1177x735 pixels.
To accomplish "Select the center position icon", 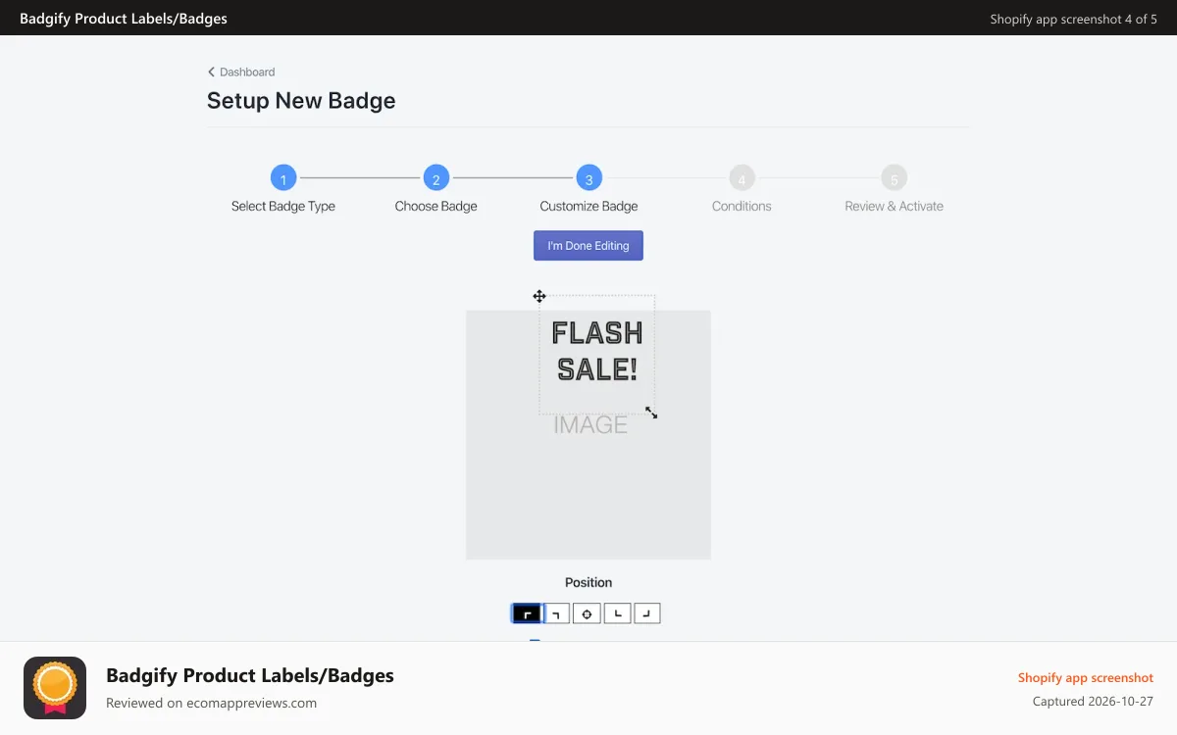I will click(x=587, y=613).
